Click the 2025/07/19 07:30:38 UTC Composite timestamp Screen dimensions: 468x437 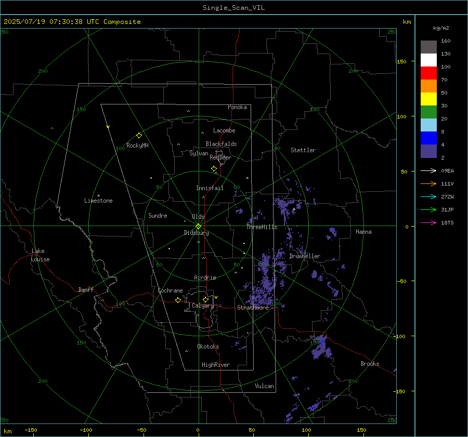[x=72, y=22]
